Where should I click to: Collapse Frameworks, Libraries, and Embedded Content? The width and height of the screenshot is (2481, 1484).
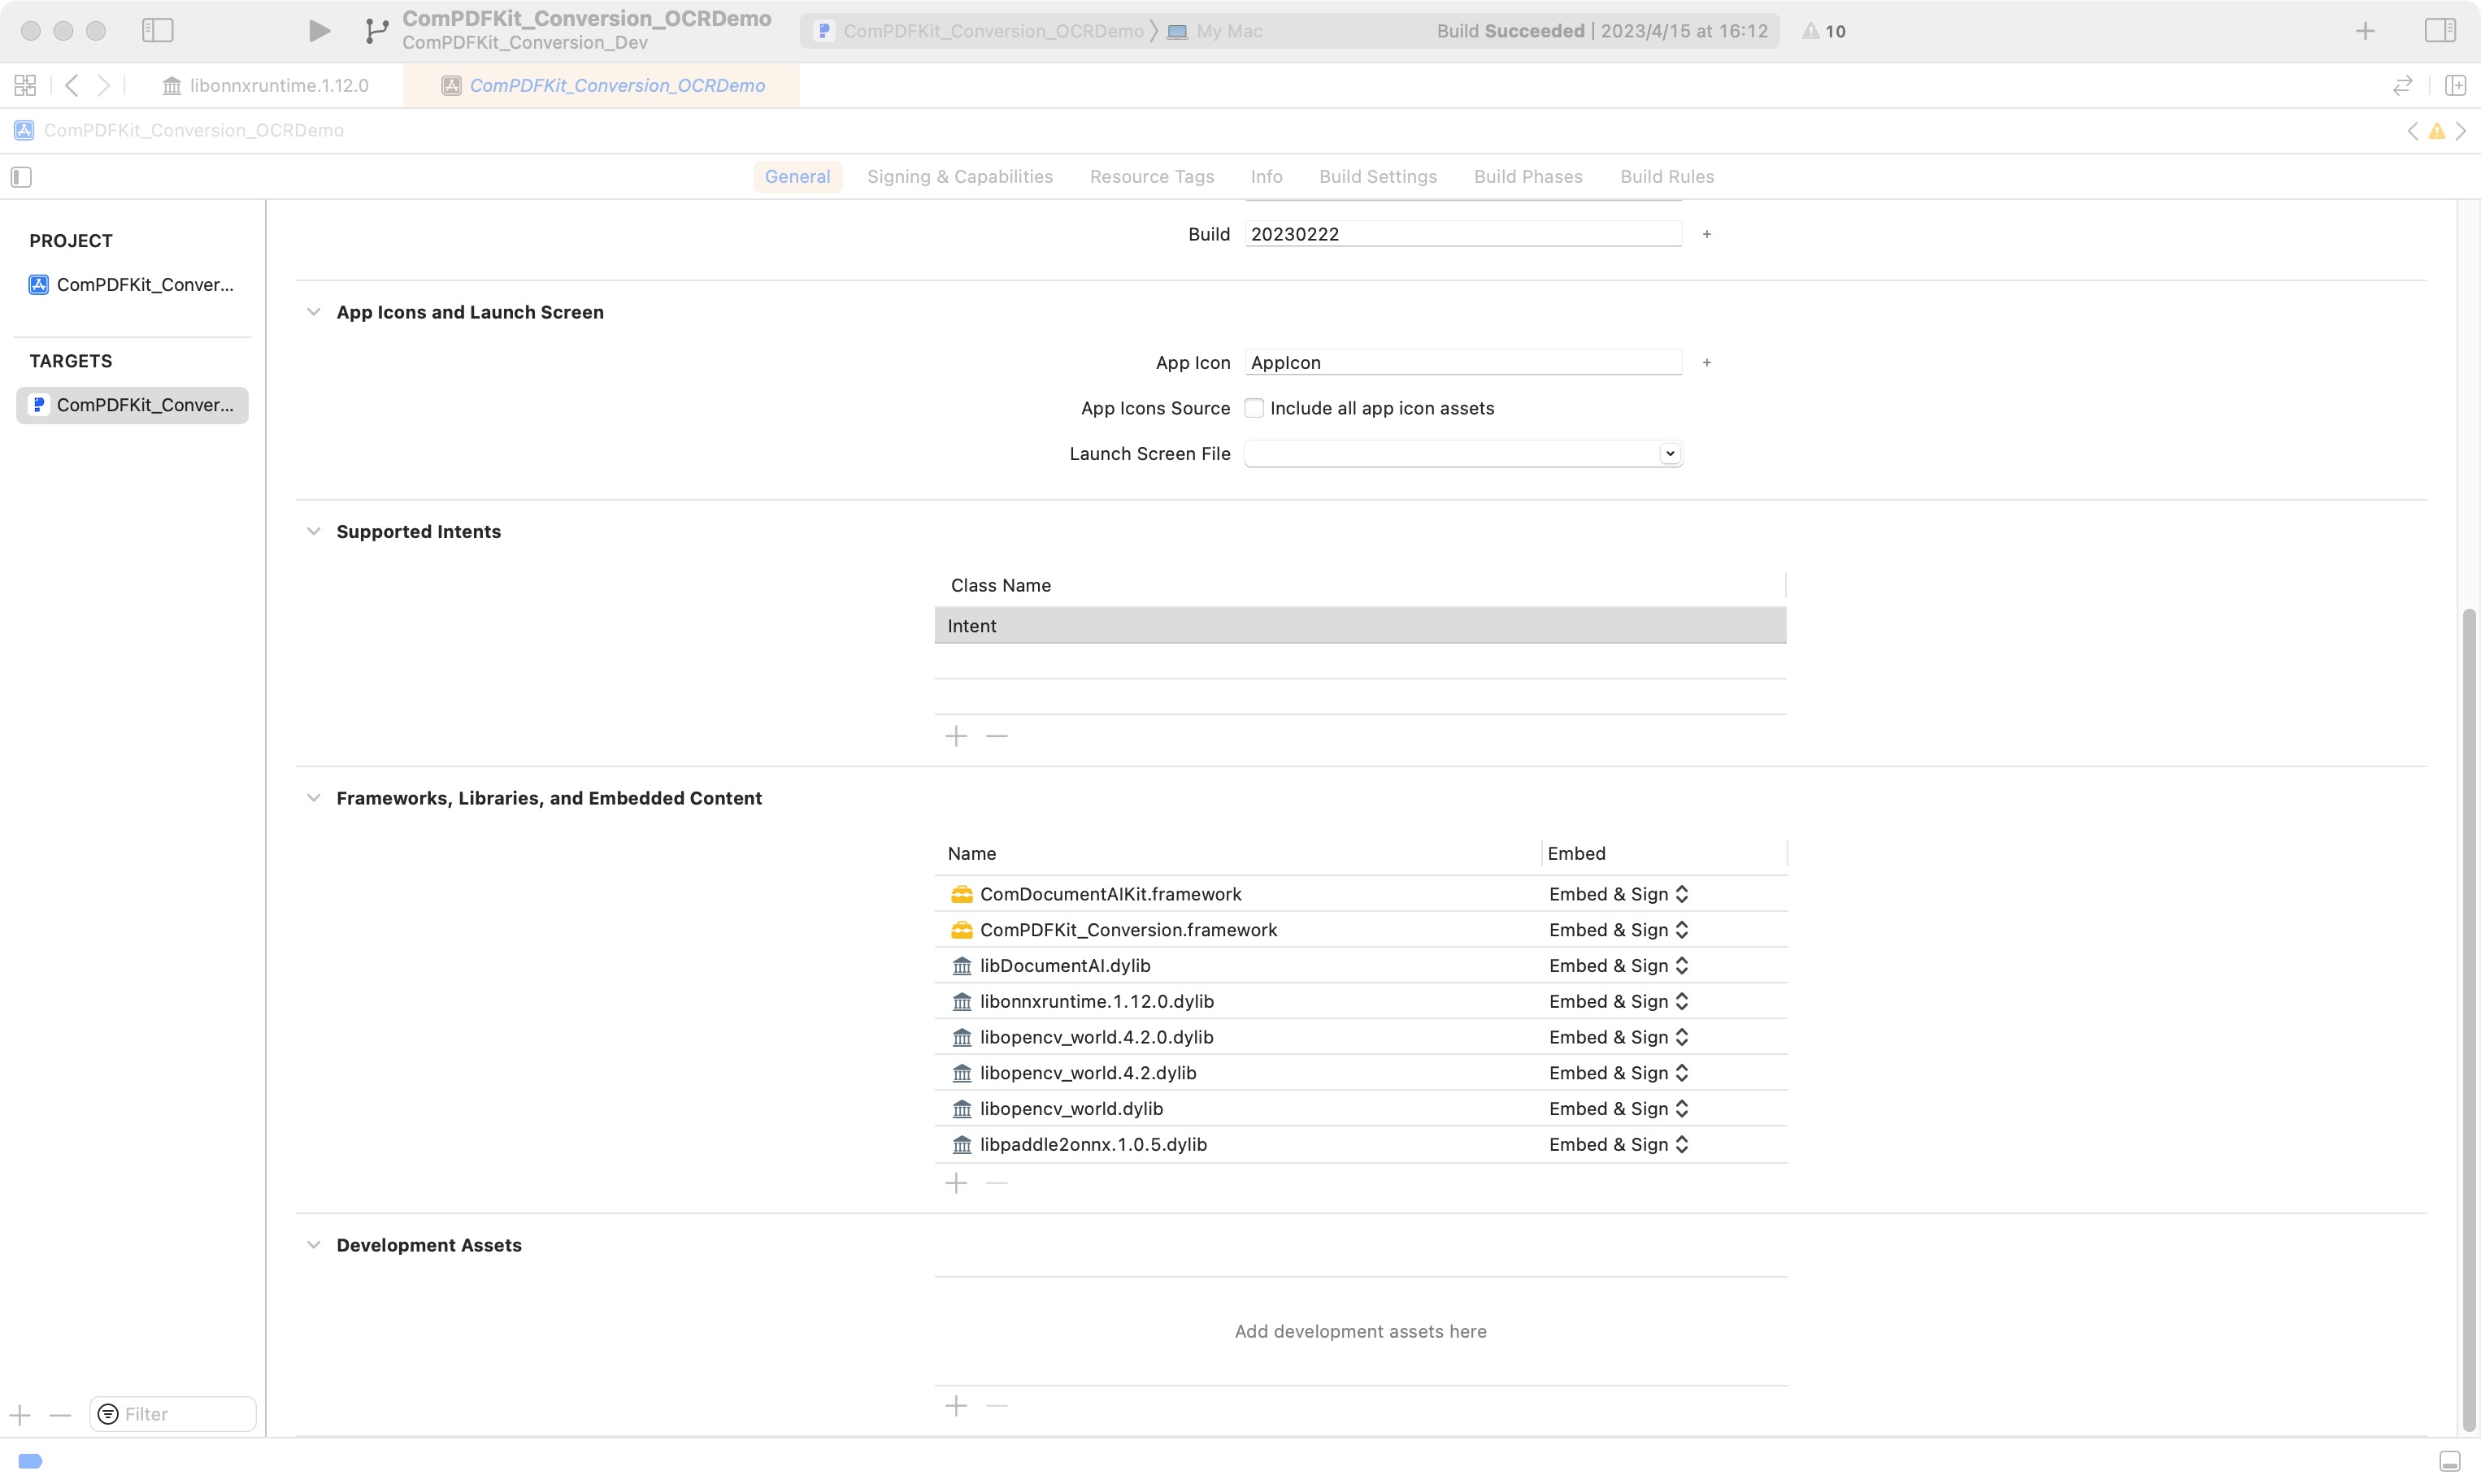pyautogui.click(x=314, y=798)
